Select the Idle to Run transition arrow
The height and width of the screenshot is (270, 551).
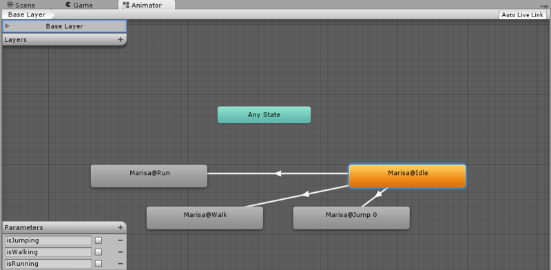point(278,174)
